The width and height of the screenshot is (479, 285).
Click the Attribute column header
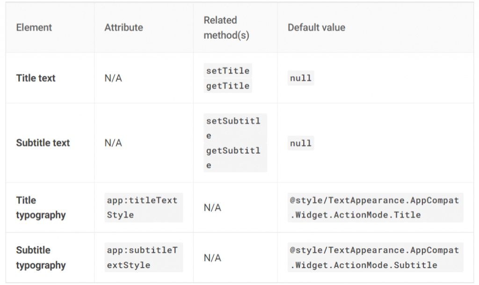point(123,28)
